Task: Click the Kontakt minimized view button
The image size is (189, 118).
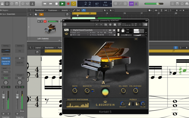Action: click(x=119, y=25)
